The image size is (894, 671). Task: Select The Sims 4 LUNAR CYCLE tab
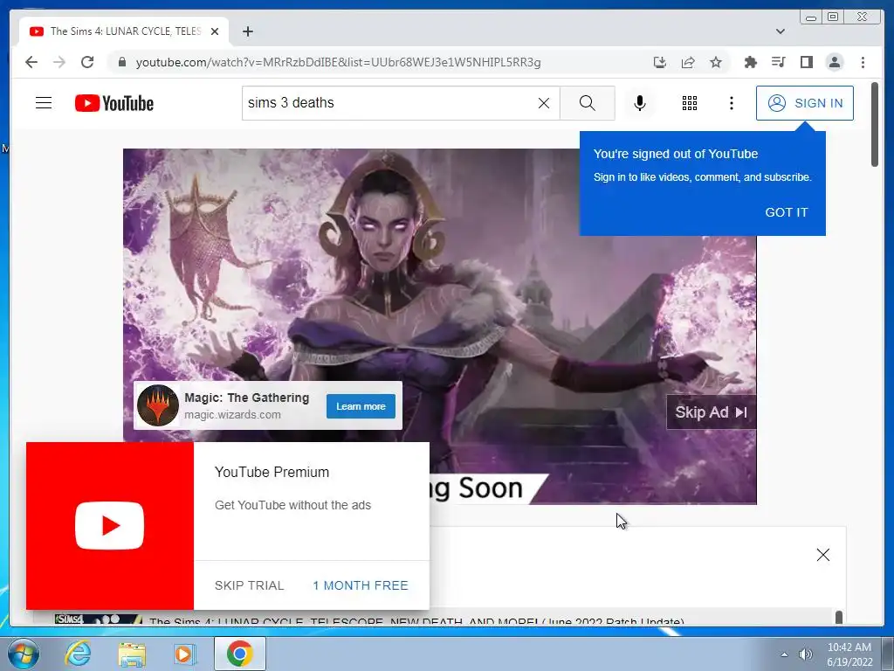[x=124, y=31]
